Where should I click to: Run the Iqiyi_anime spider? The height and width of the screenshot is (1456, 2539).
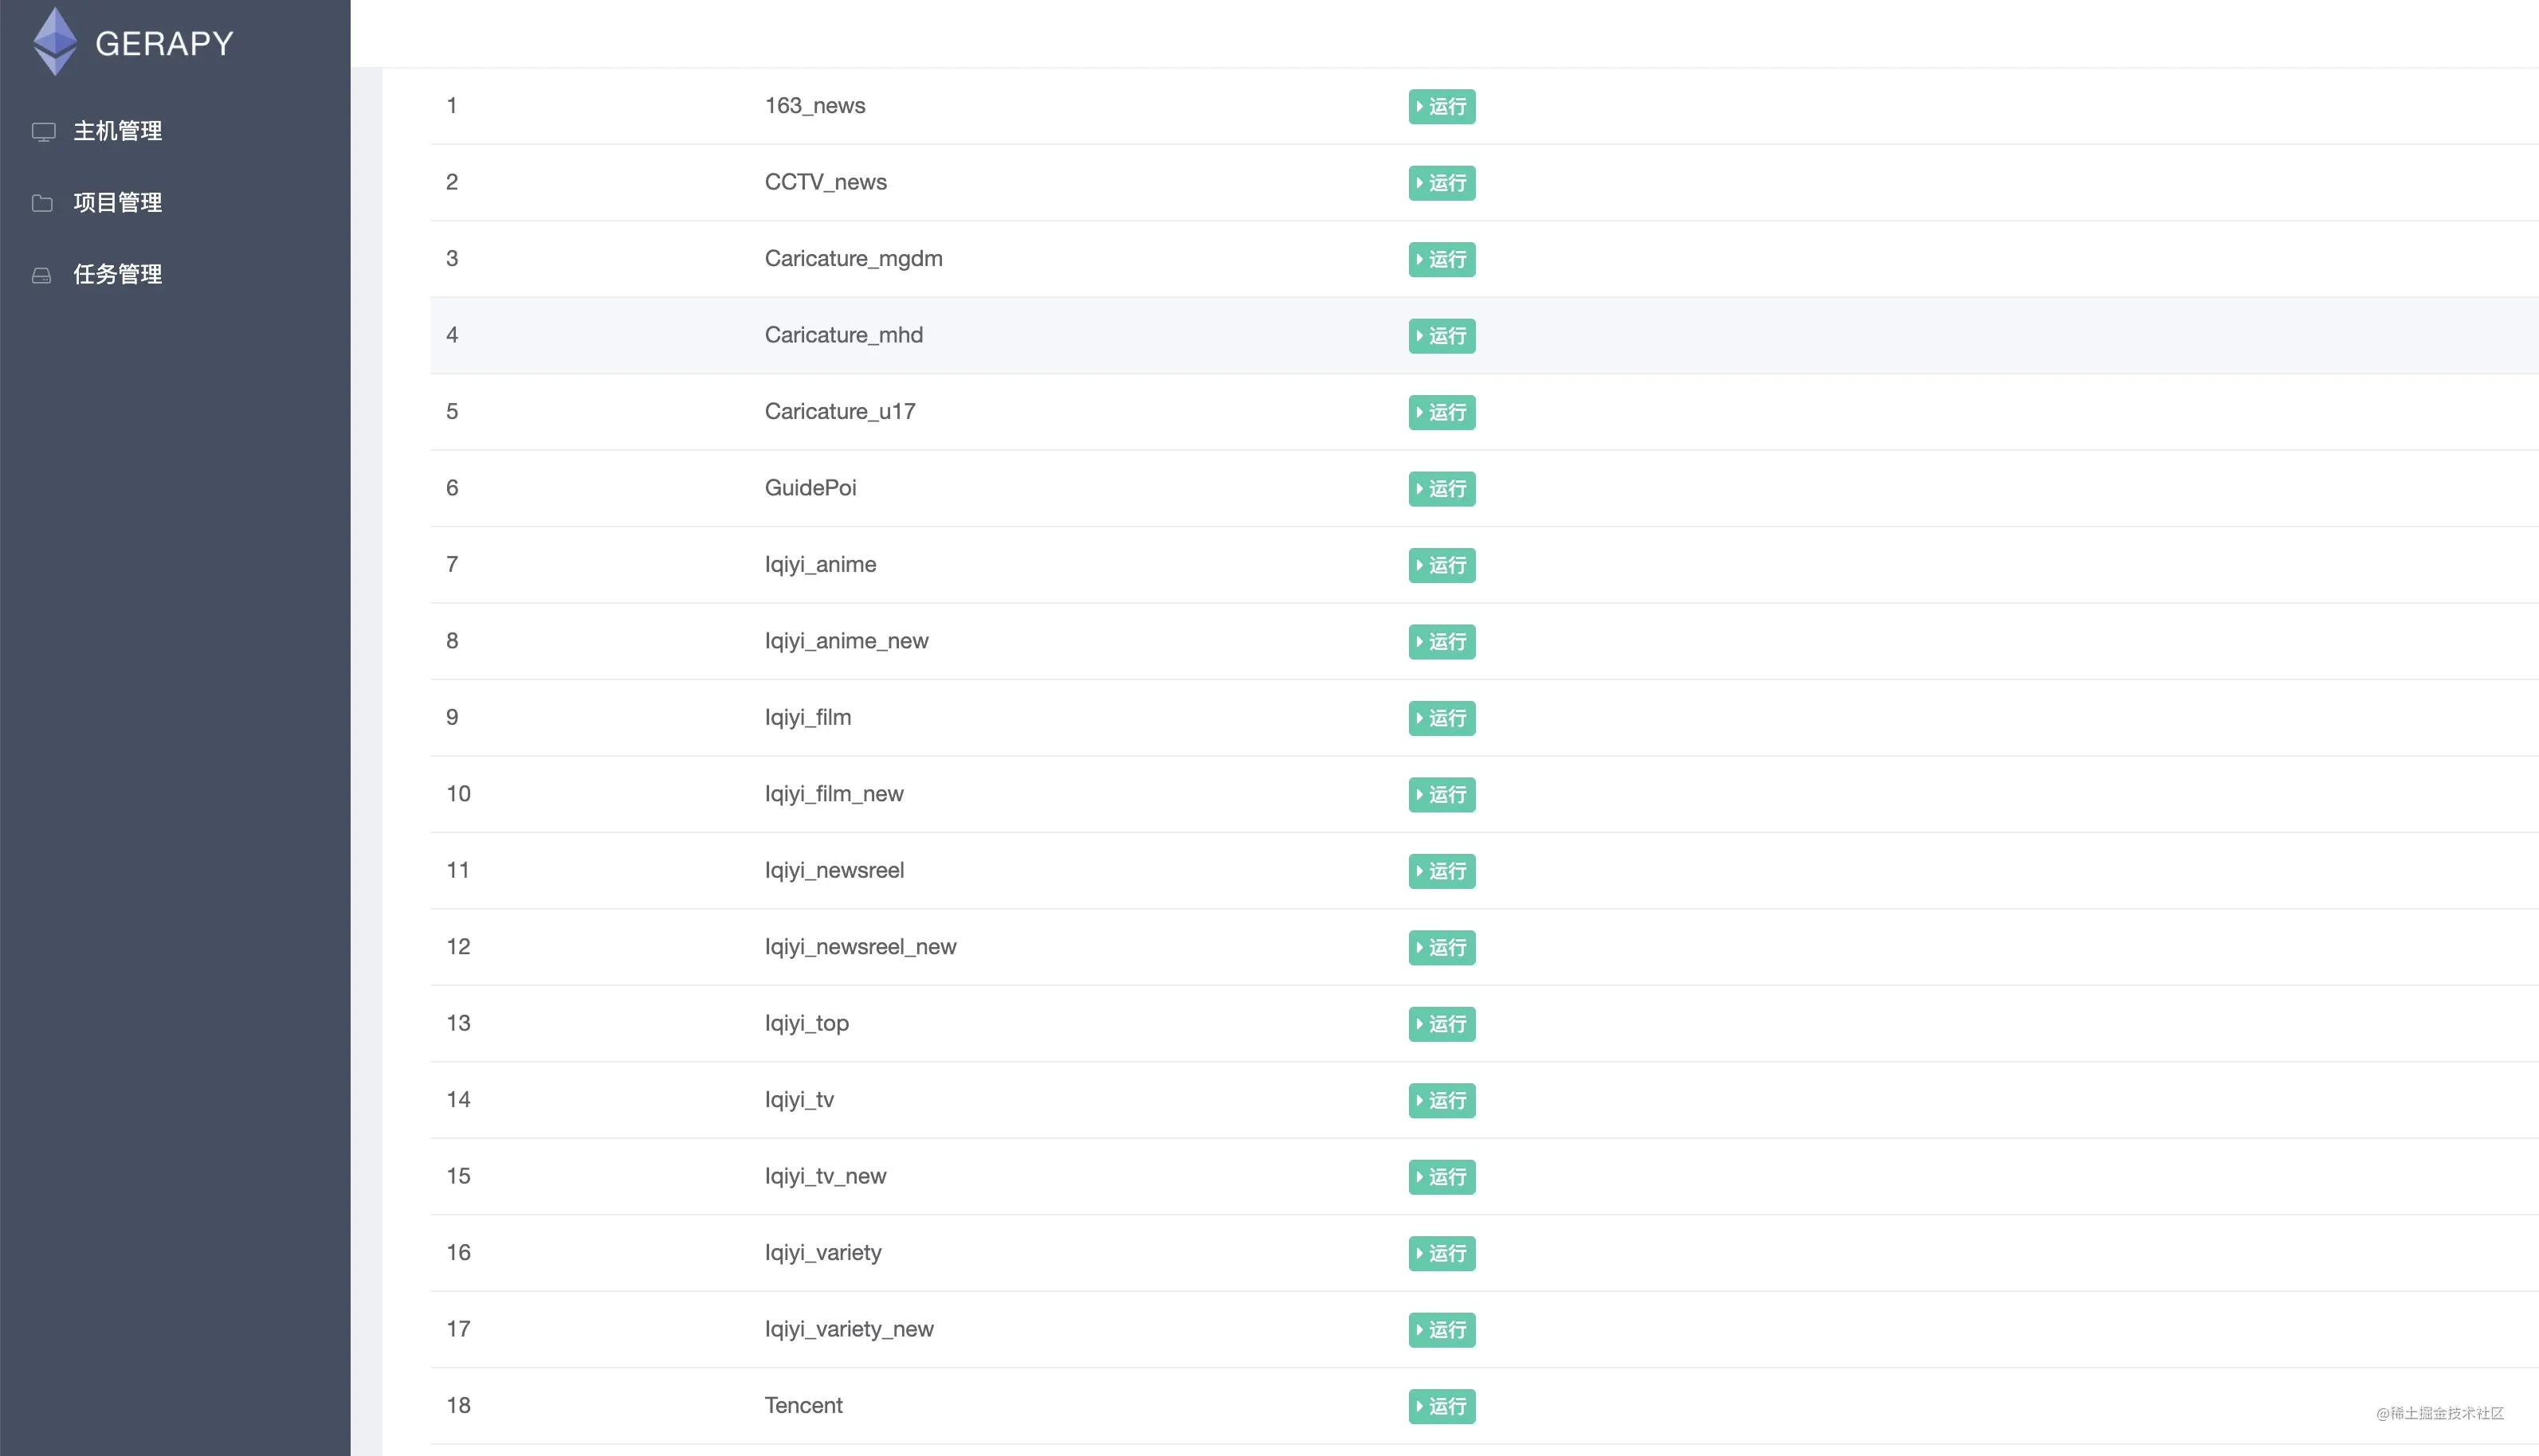coord(1442,565)
